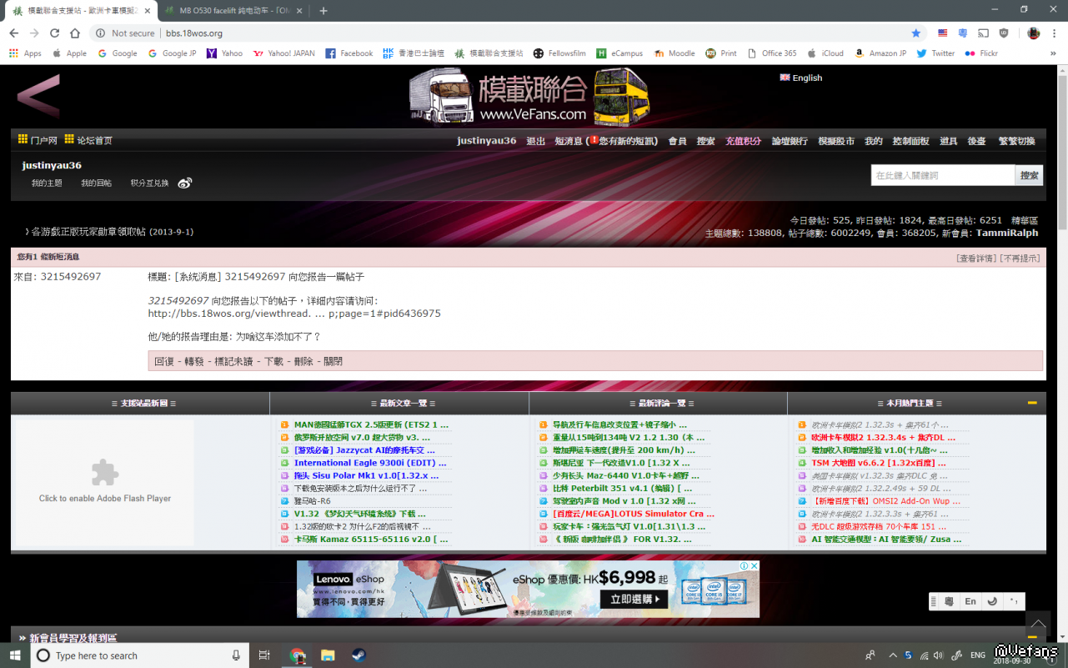
Task: Open the Twitter bookmark
Action: coord(935,53)
